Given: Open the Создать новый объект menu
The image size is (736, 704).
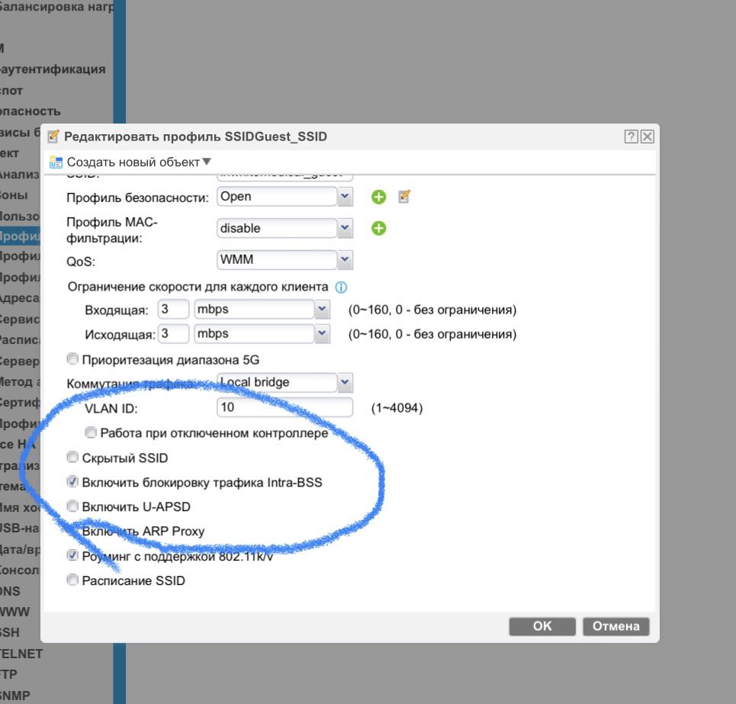Looking at the screenshot, I should (x=139, y=162).
